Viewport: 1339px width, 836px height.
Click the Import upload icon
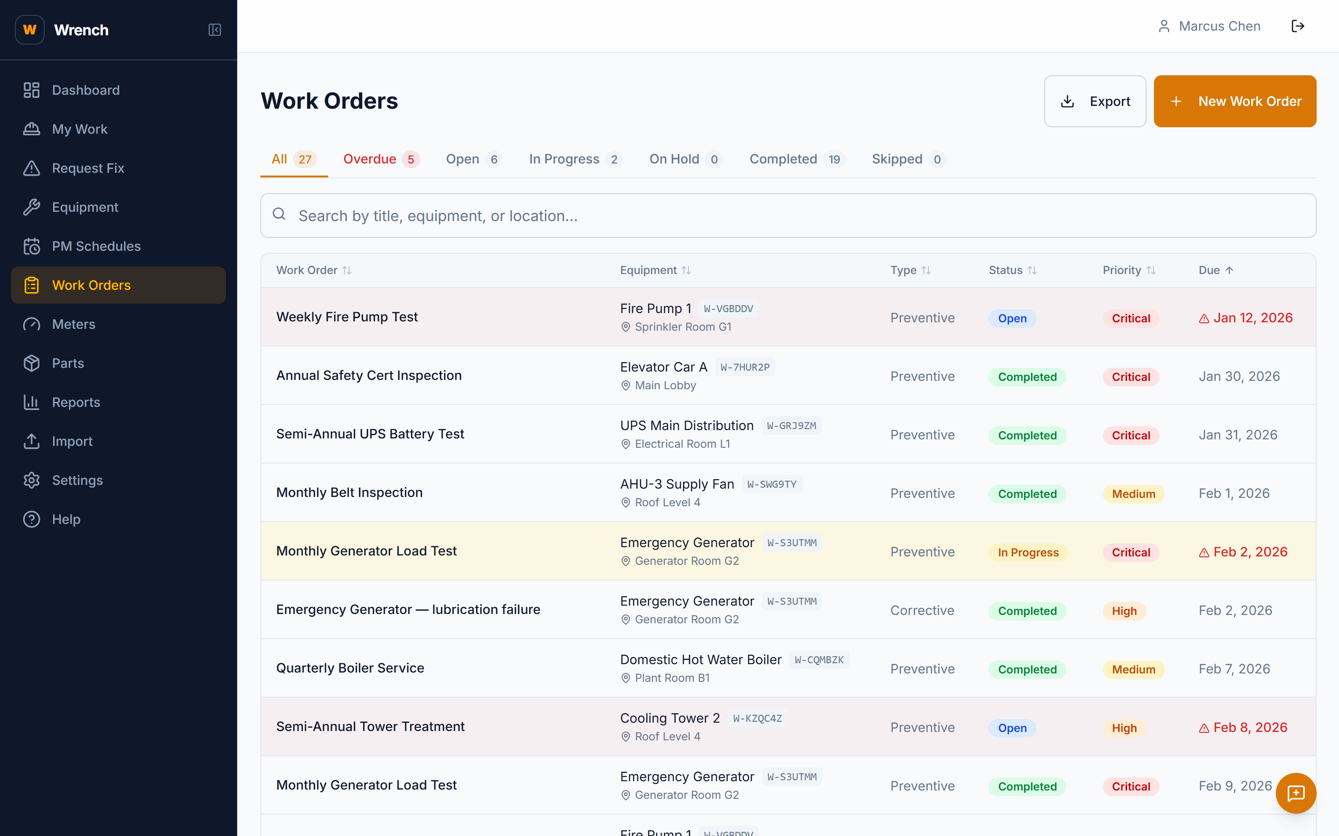point(32,441)
